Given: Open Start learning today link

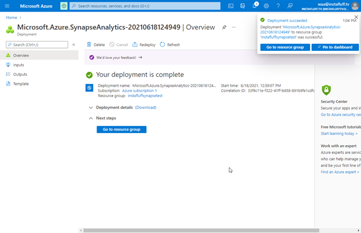Looking at the screenshot, I should [x=339, y=134].
